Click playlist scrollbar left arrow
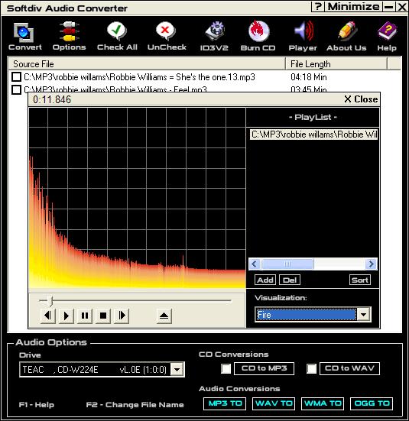 (x=255, y=264)
